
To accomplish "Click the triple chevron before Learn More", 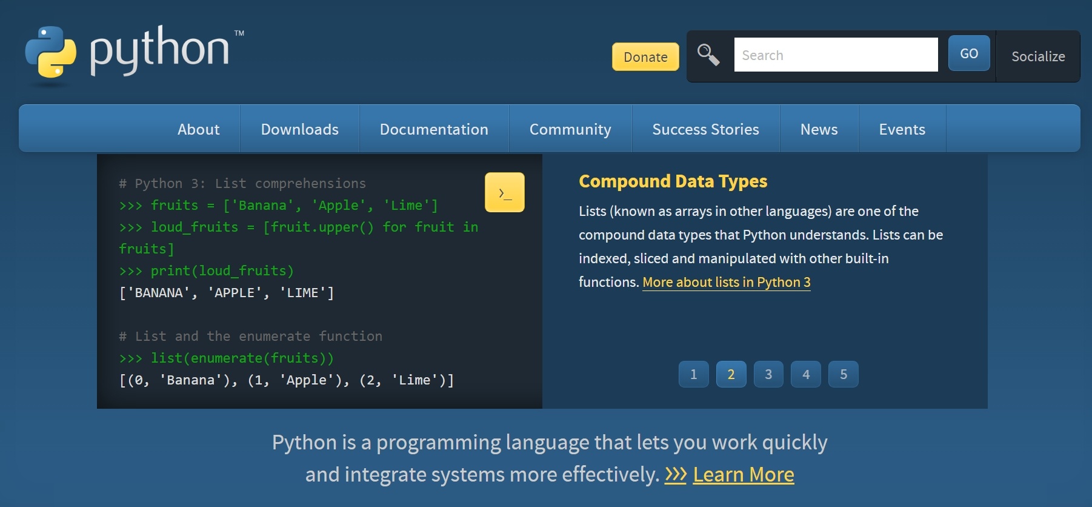I will [675, 474].
